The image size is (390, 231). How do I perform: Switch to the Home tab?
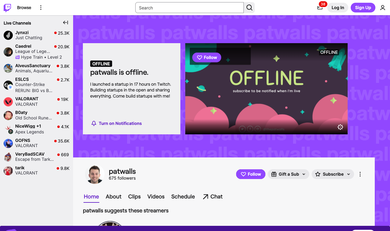click(x=91, y=197)
